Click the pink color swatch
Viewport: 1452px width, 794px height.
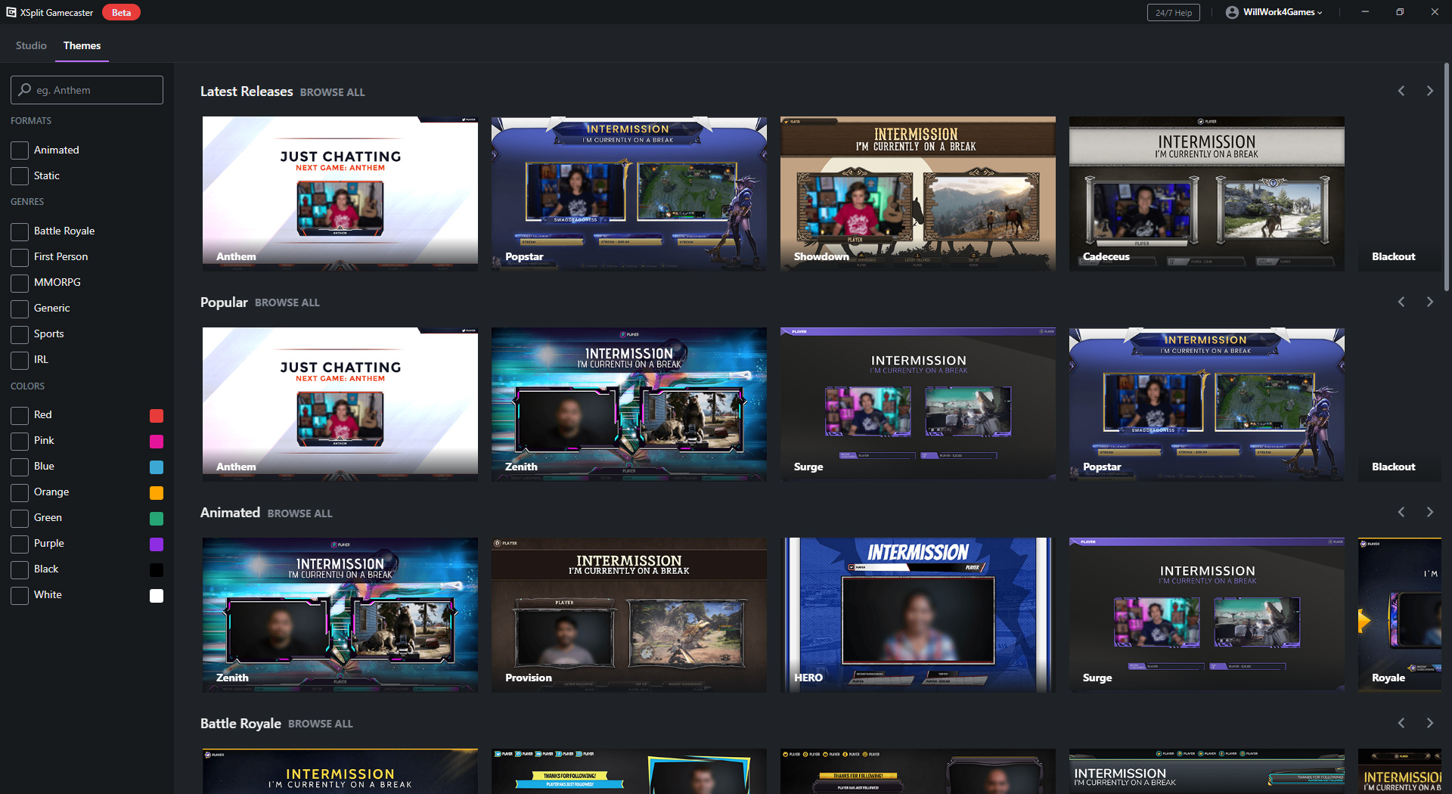[x=157, y=441]
